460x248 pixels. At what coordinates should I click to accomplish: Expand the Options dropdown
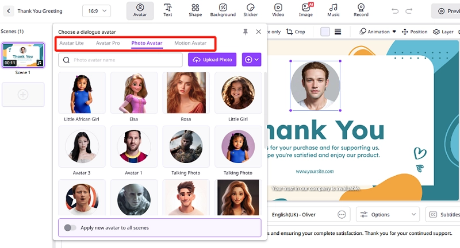(388, 214)
